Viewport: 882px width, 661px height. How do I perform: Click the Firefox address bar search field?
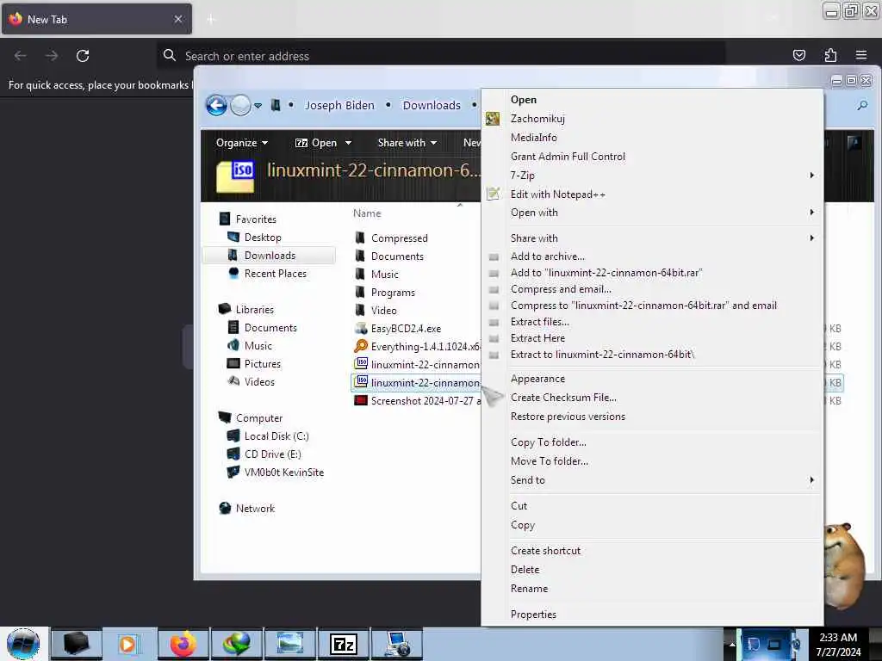tap(440, 56)
